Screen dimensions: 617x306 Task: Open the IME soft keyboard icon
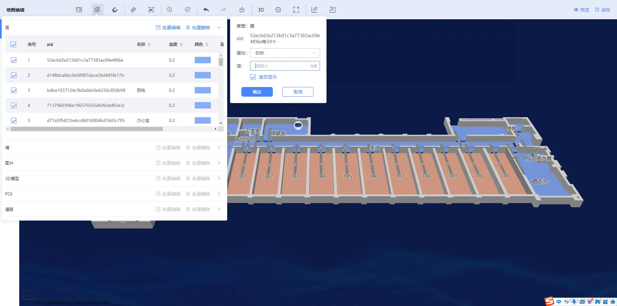click(x=582, y=302)
